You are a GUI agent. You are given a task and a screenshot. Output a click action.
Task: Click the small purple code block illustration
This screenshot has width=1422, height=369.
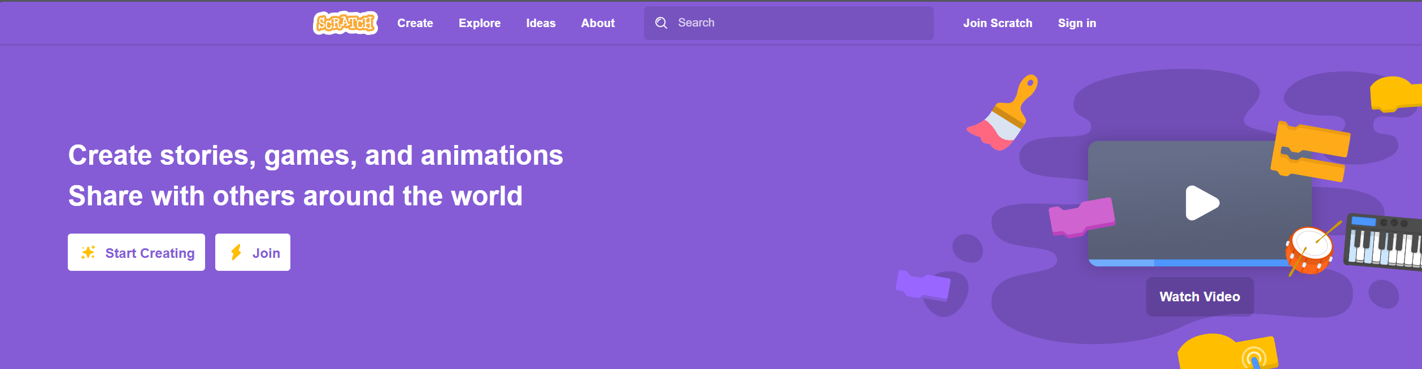coord(923,285)
